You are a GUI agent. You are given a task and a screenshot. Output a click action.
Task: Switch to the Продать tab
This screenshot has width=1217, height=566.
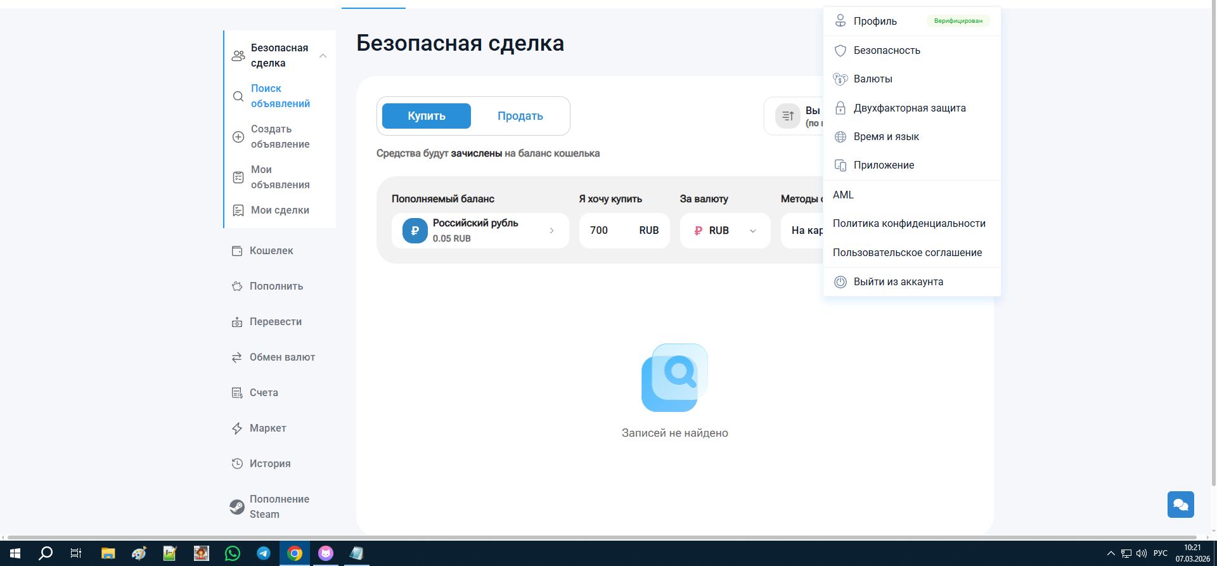pos(520,116)
